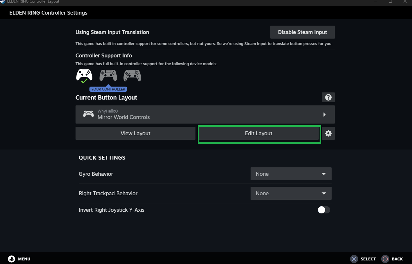Click the circle Back button icon
The width and height of the screenshot is (412, 264).
point(385,259)
